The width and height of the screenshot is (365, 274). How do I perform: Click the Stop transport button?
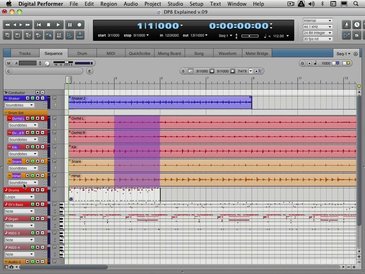point(48,25)
